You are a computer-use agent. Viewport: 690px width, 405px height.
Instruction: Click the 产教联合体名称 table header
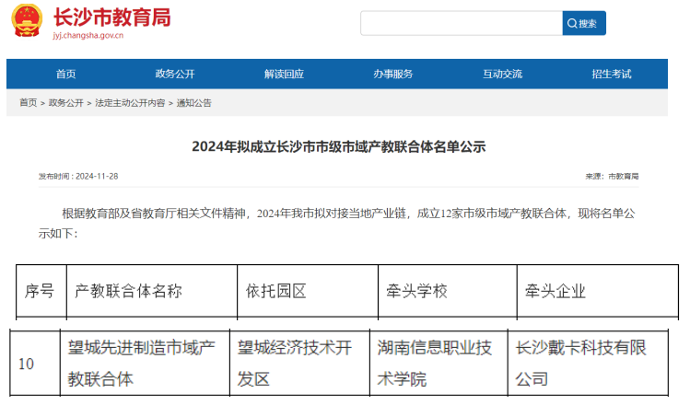pos(128,291)
